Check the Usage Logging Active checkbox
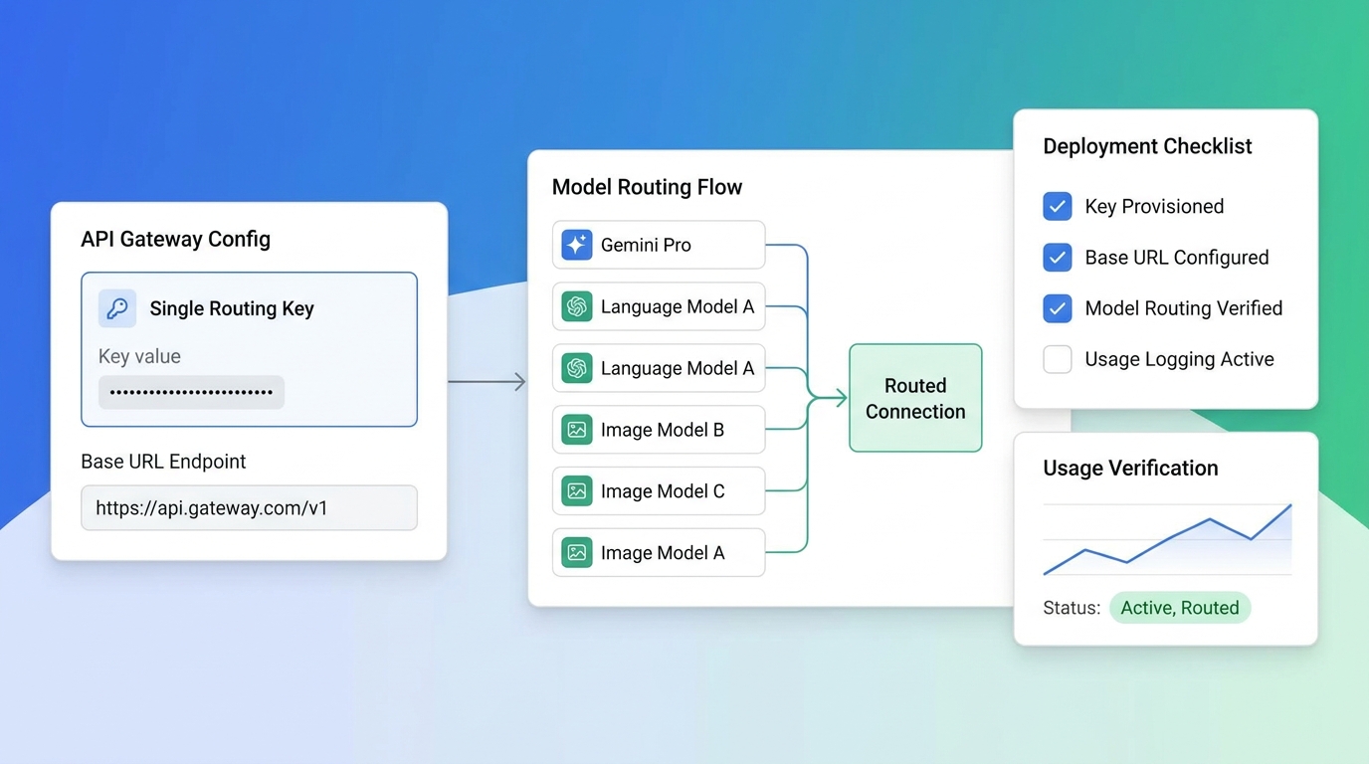The image size is (1369, 764). (1058, 359)
